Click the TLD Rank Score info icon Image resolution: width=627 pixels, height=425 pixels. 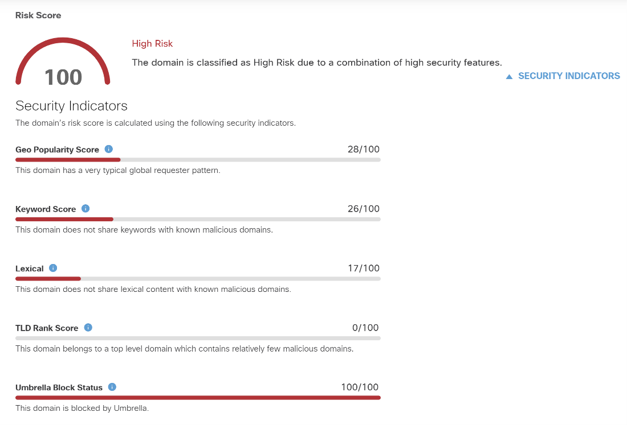tap(88, 328)
